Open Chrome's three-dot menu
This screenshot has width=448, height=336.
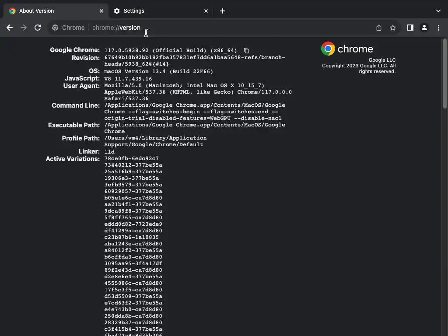[x=438, y=28]
